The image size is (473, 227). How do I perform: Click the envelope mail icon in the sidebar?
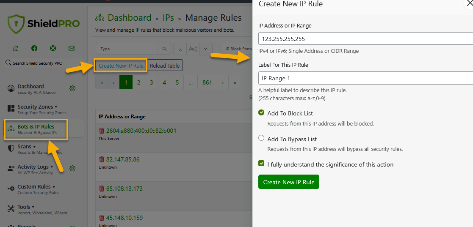click(x=72, y=48)
